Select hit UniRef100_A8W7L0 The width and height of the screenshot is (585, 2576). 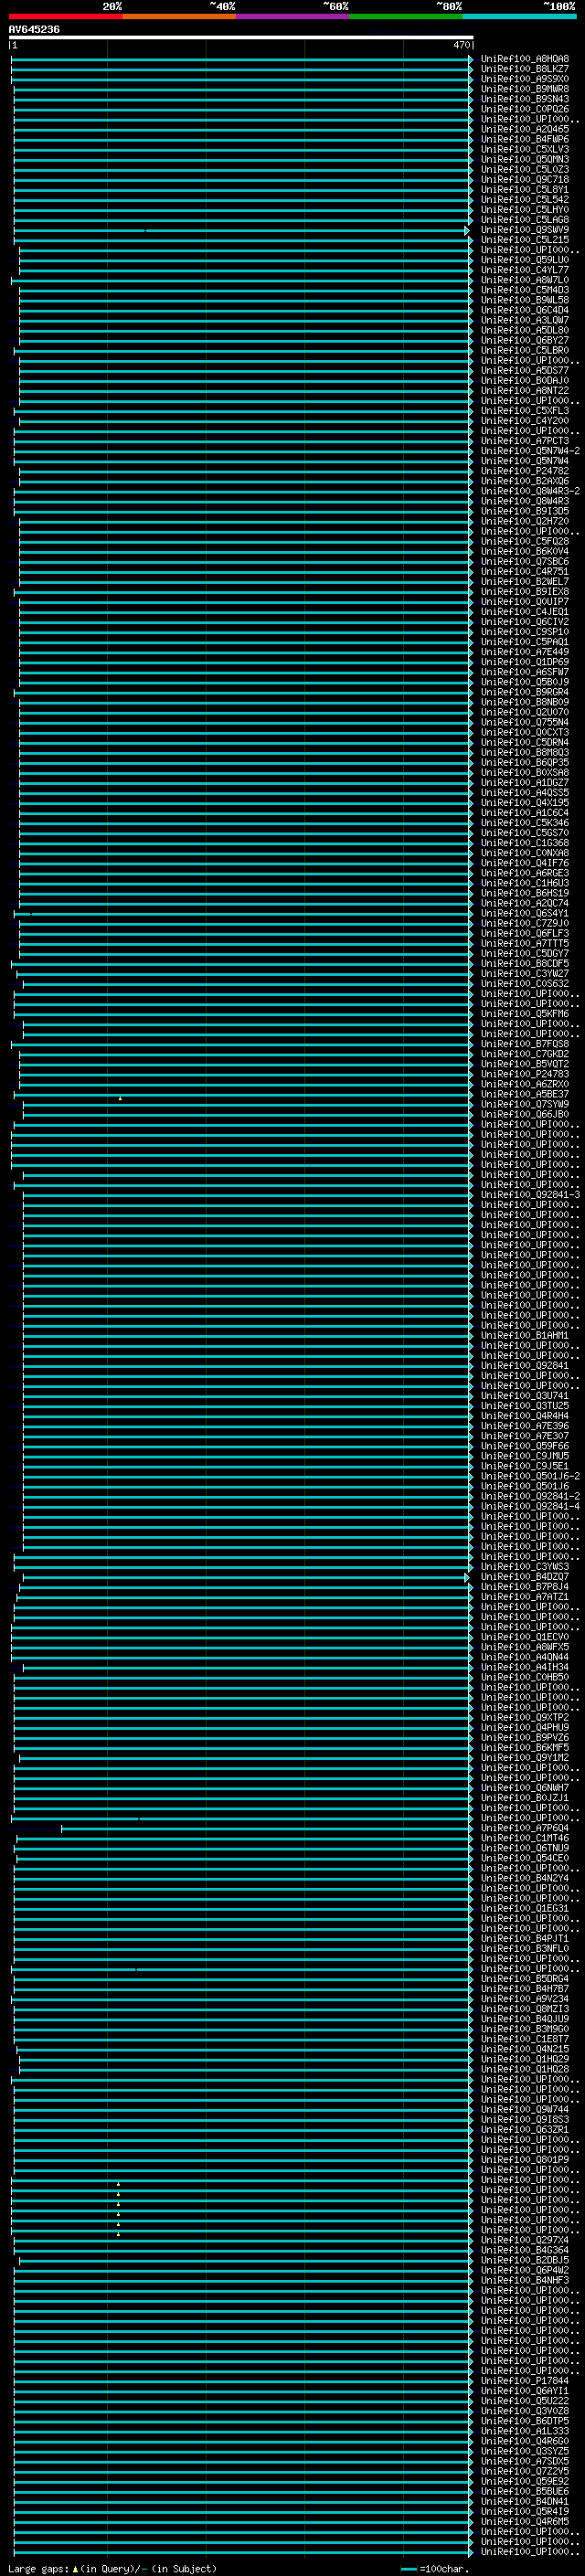[525, 280]
